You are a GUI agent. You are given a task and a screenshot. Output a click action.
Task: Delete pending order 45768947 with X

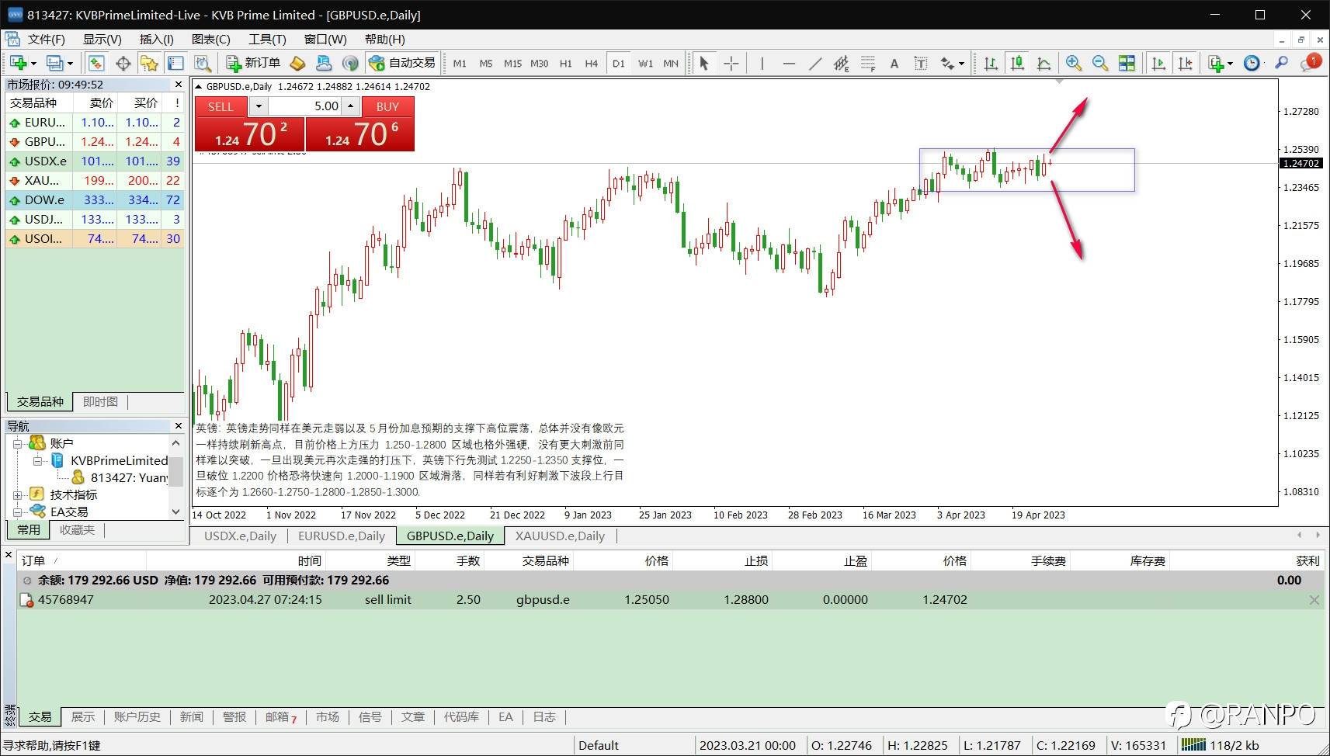1314,600
